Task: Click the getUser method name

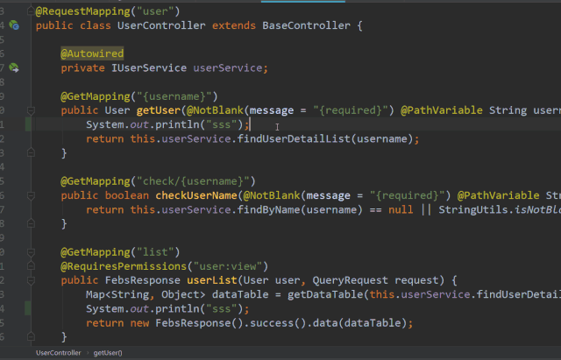Action: [159, 110]
